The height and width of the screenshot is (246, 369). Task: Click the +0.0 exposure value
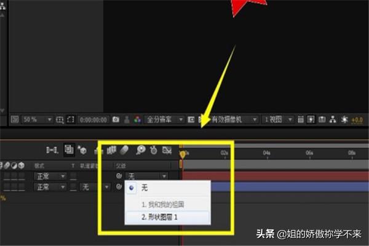click(x=357, y=119)
